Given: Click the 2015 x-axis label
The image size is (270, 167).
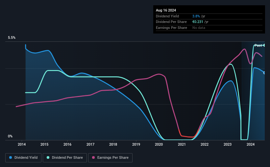Looking at the screenshot, I should coord(44,144).
